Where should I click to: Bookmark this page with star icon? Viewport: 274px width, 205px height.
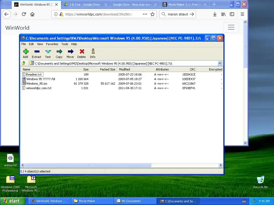[x=153, y=14]
